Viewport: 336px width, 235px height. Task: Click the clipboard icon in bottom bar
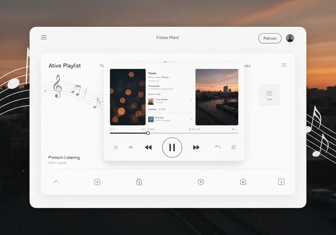pos(139,182)
